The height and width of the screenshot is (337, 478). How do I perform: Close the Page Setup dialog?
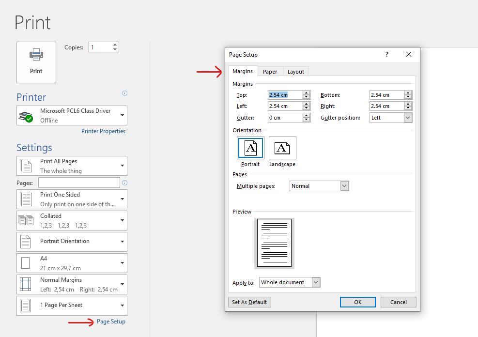coord(409,55)
